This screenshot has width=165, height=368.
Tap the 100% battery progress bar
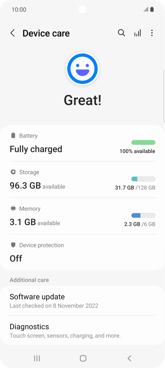[143, 142]
